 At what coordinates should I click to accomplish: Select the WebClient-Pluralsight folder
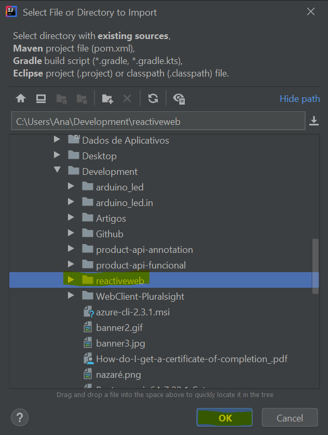[x=140, y=297]
